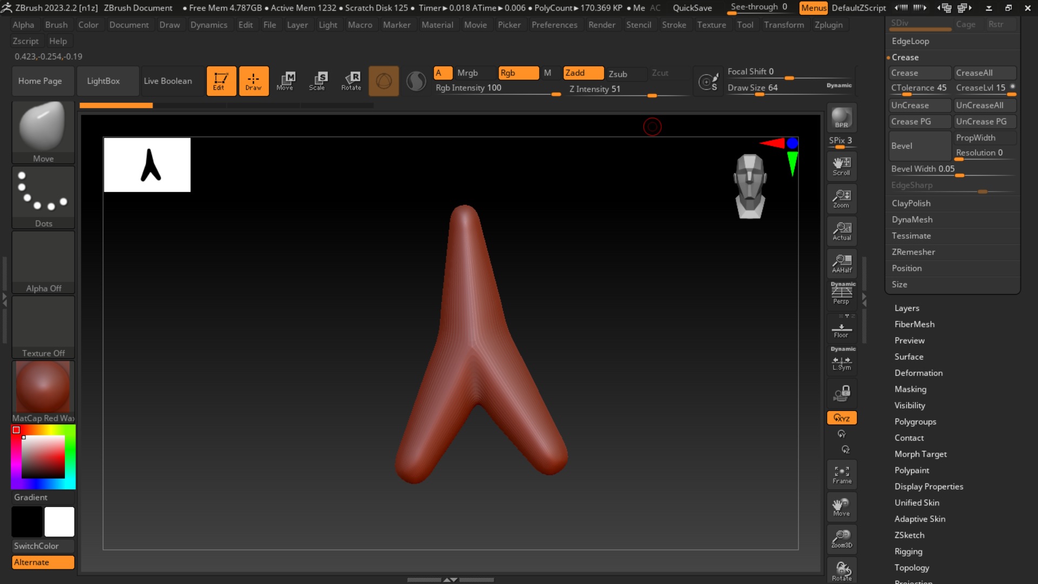The height and width of the screenshot is (584, 1038).
Task: Switch the Zsub mode on
Action: tap(618, 74)
